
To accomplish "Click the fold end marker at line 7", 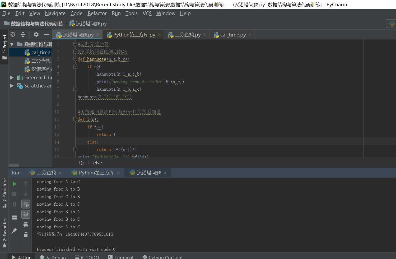I will click(75, 89).
